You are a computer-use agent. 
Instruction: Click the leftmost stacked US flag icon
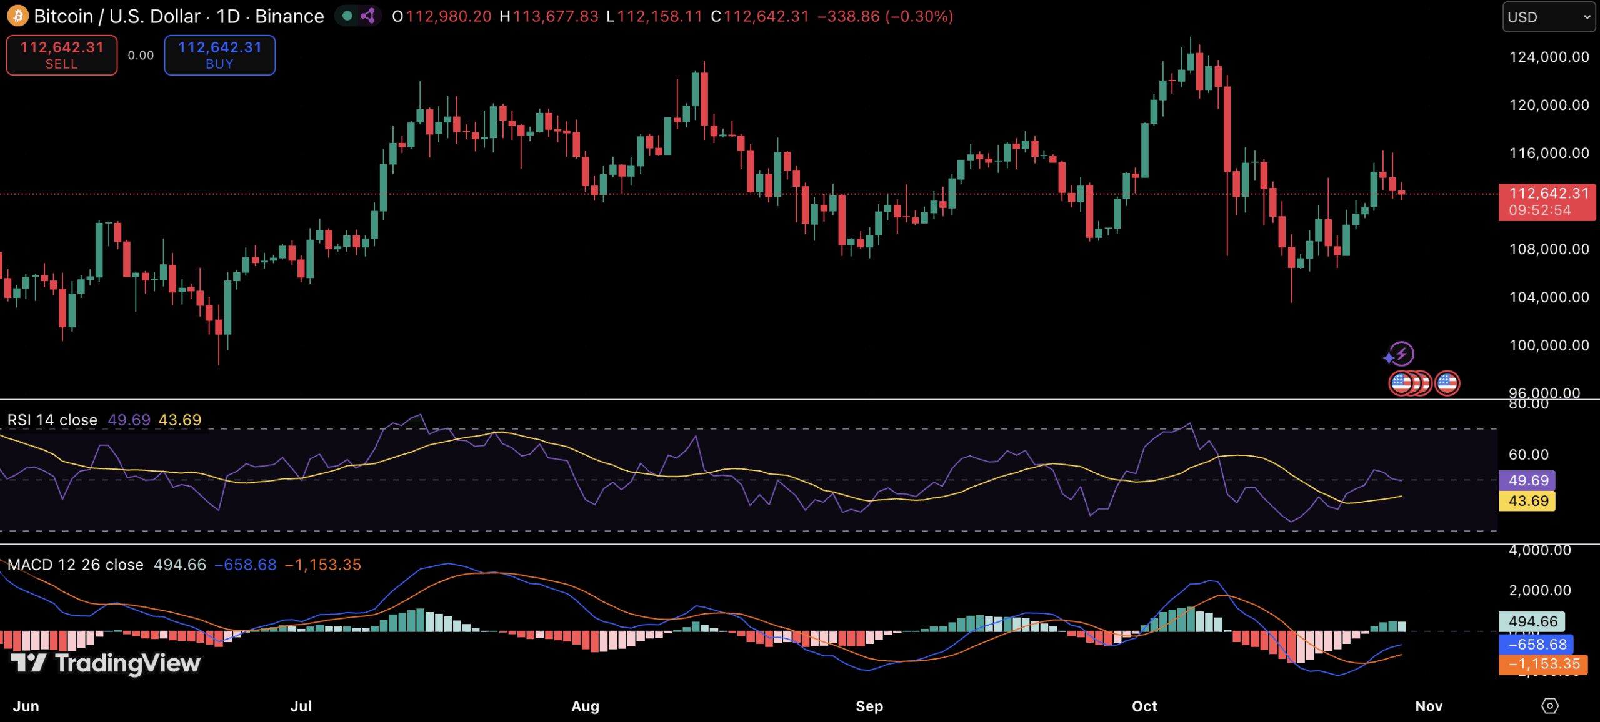point(1400,383)
